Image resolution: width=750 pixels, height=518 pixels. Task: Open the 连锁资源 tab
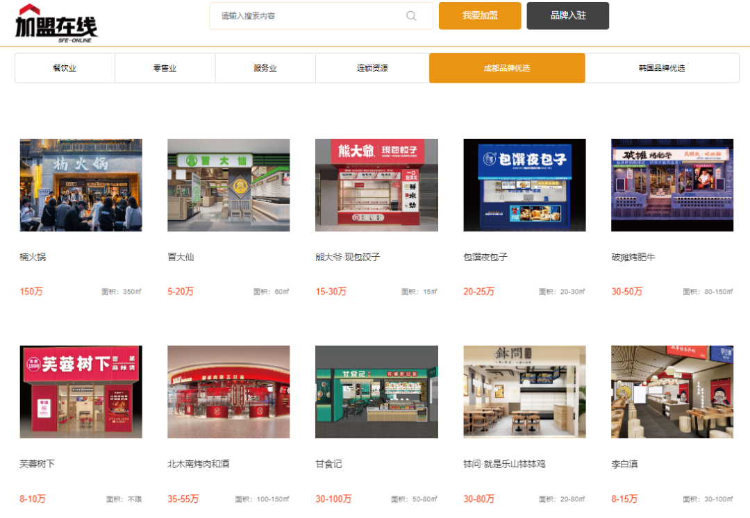(x=372, y=68)
